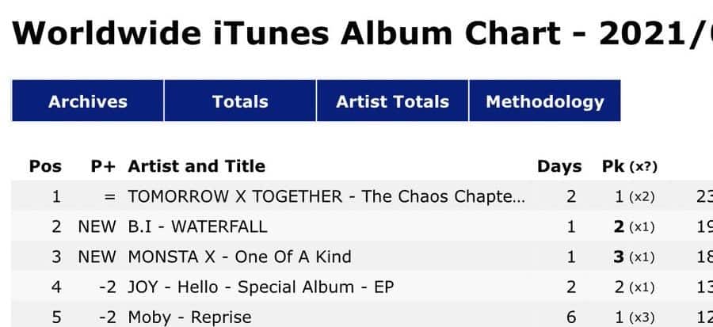Open the B.I - WATERFALL entry
This screenshot has height=327, width=713.
coord(197,226)
